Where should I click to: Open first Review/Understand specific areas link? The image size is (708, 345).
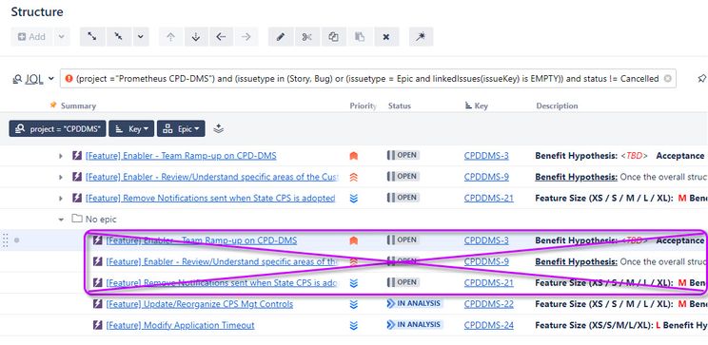212,177
